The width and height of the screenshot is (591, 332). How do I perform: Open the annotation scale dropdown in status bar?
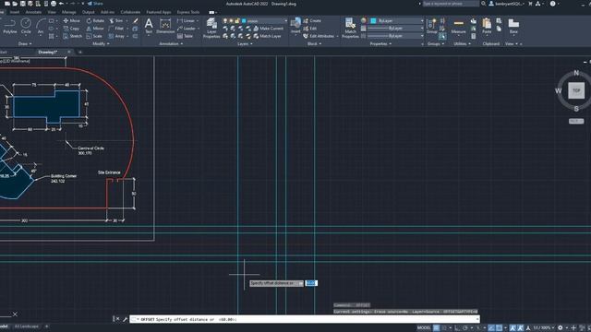(543, 328)
